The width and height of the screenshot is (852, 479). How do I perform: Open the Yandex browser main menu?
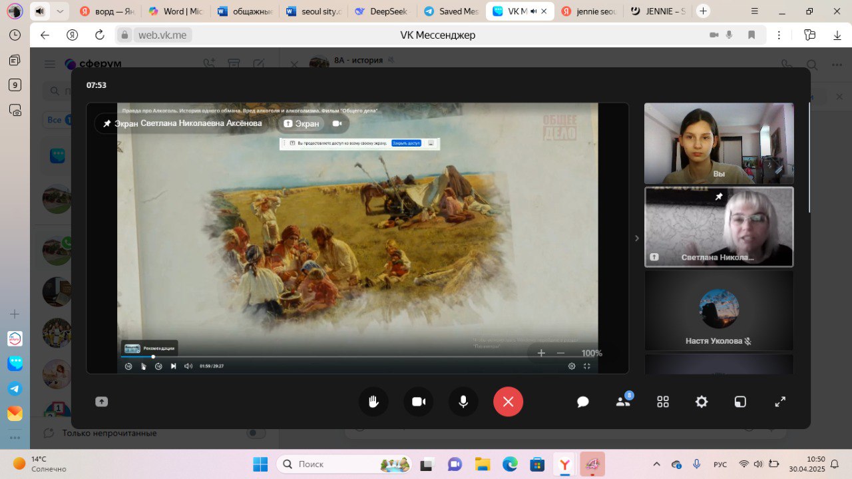(x=753, y=11)
